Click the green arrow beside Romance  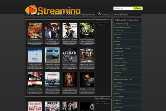tap(115, 52)
